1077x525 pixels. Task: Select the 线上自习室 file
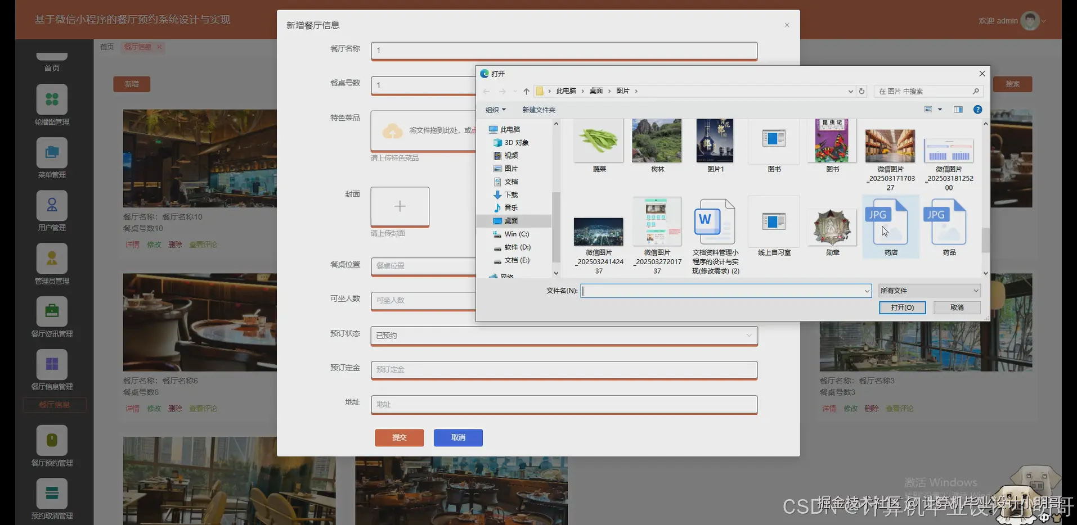774,227
